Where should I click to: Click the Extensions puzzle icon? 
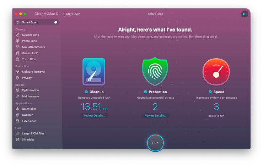[x=17, y=121]
